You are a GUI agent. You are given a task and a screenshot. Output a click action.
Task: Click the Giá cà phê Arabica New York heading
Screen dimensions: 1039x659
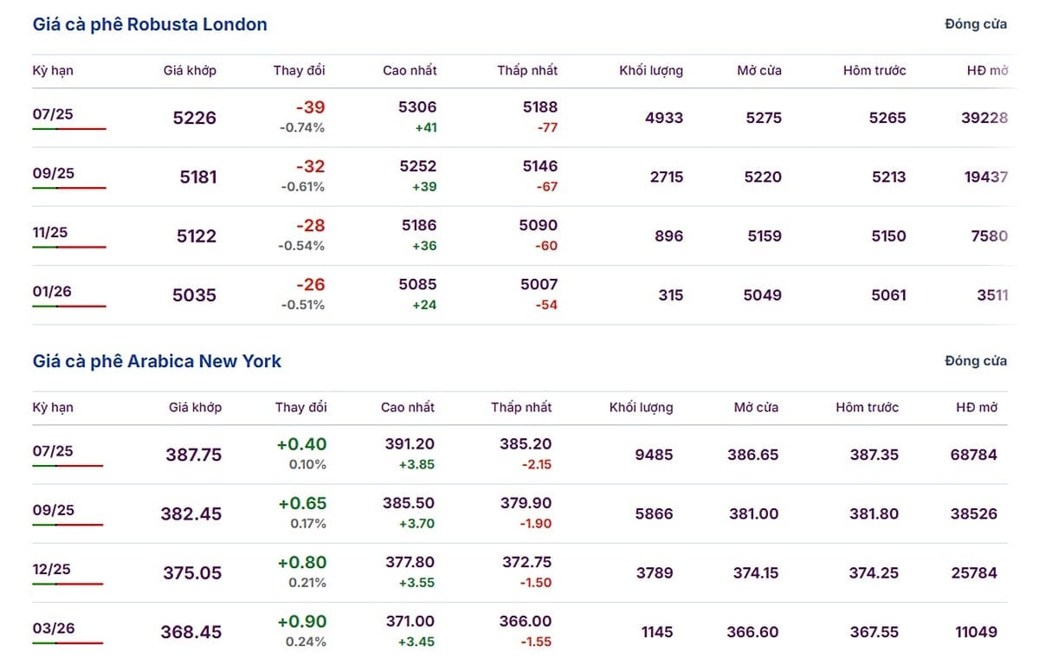[x=157, y=361]
